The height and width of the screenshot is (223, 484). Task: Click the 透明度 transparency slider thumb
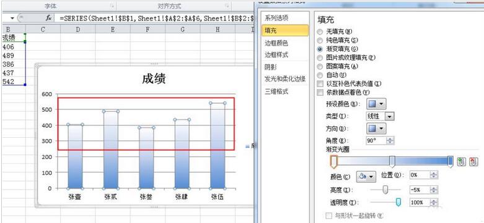[x=398, y=203]
